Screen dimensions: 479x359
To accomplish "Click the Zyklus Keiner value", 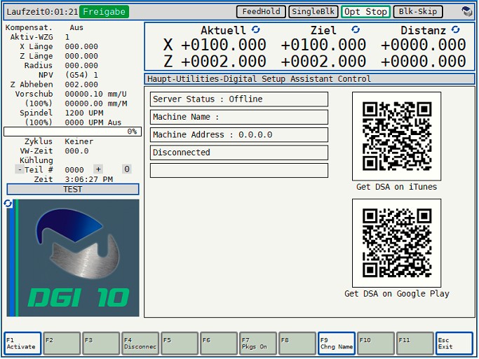I will (x=79, y=141).
